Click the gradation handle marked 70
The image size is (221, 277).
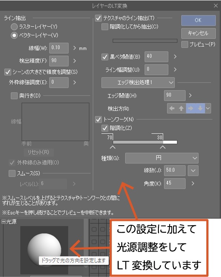click(x=113, y=147)
